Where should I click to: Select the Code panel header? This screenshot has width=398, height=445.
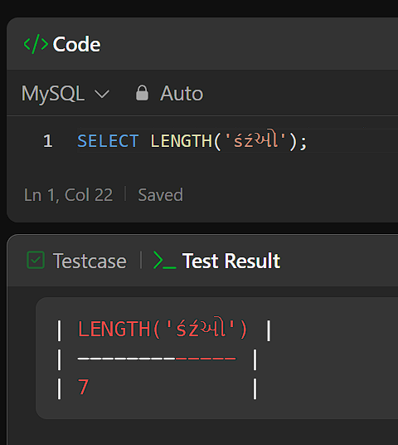62,44
